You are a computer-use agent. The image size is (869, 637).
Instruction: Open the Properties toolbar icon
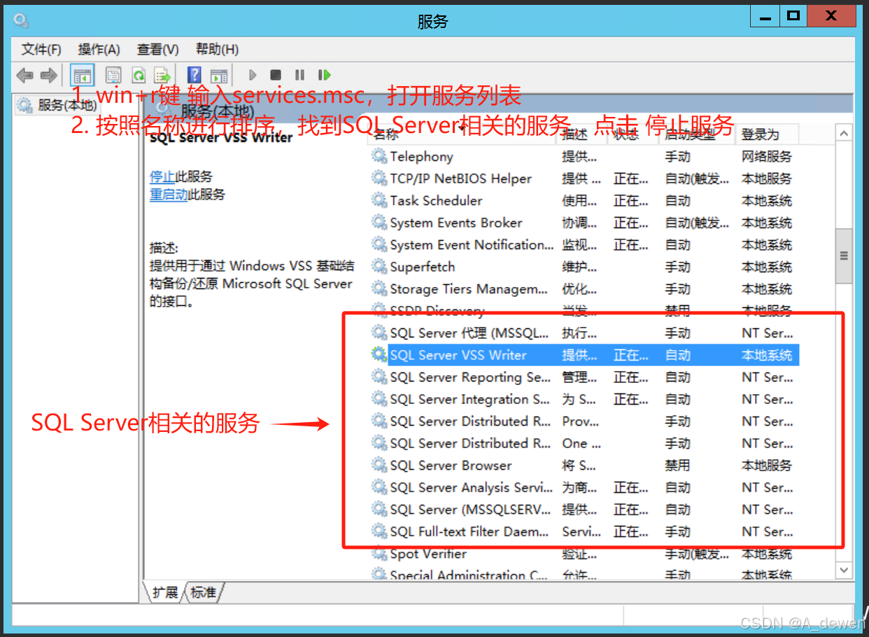tap(113, 75)
